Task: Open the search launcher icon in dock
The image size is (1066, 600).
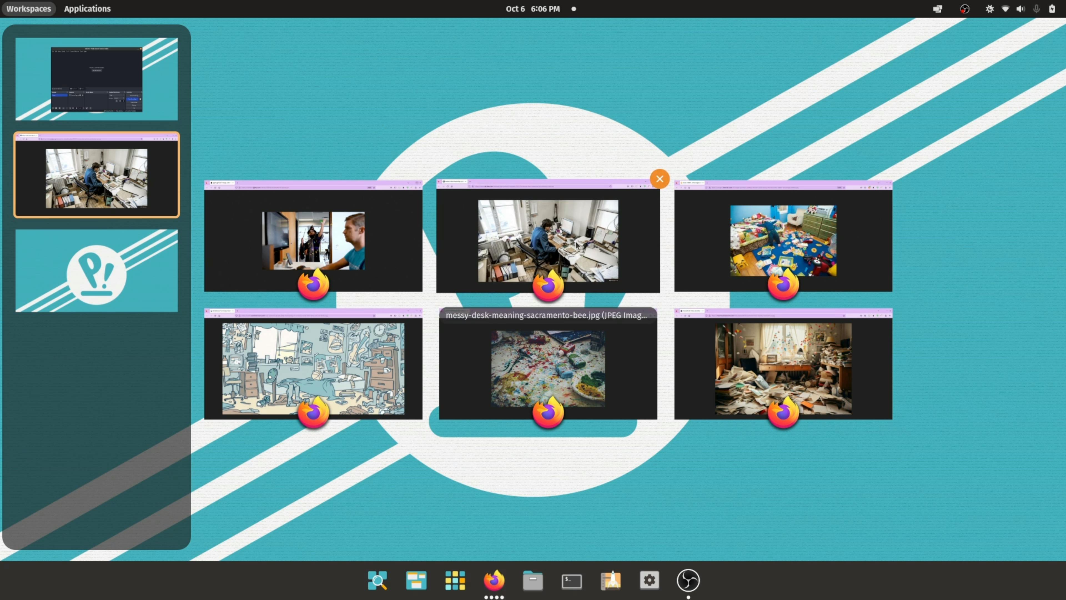Action: [377, 580]
